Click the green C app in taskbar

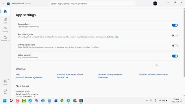click(x=24, y=101)
